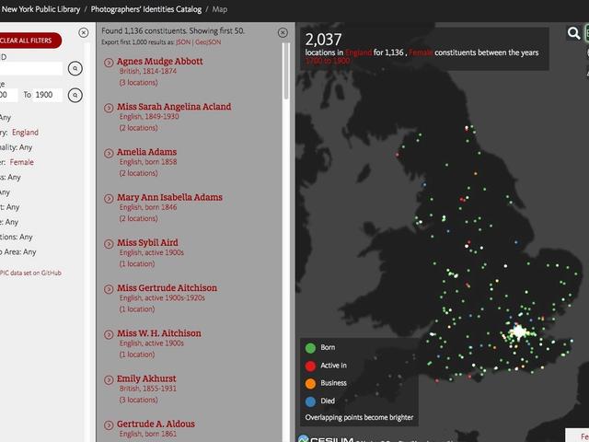Screen dimensions: 589x442
Task: Expand the Agnes Mudge Abbott entry arrow
Action: [x=109, y=63]
